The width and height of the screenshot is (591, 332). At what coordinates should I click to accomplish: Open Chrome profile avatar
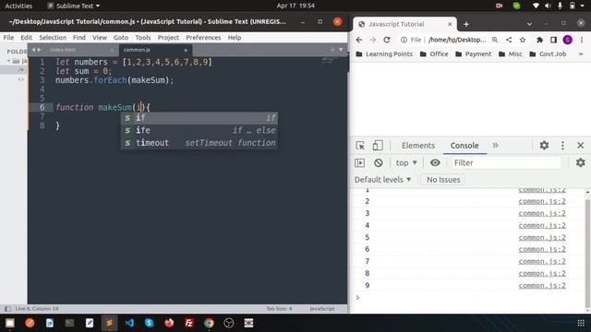pyautogui.click(x=568, y=40)
